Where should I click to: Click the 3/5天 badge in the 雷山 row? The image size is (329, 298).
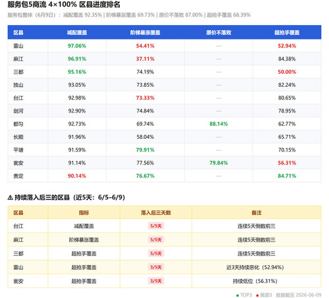coord(156,267)
